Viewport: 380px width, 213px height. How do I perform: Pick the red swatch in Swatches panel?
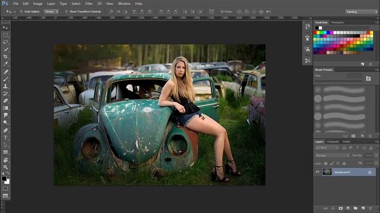[315, 33]
